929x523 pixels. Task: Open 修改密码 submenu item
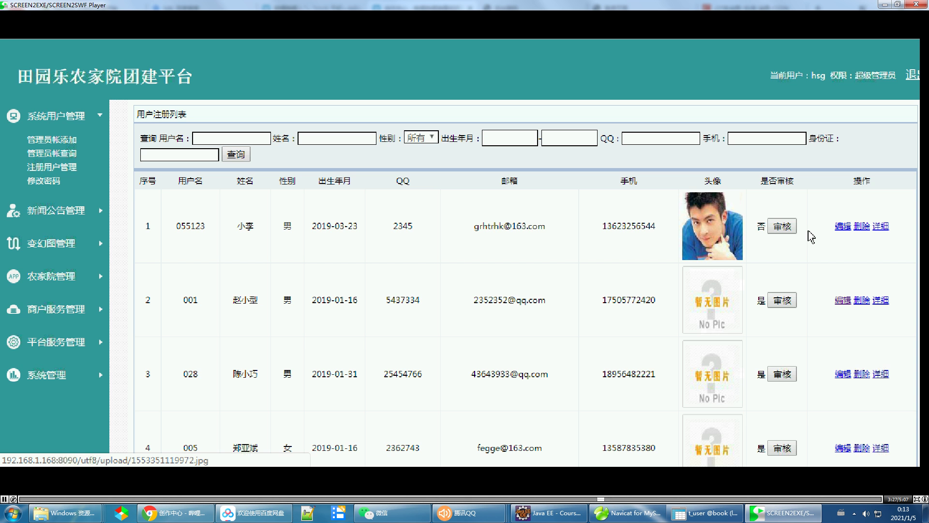[44, 181]
